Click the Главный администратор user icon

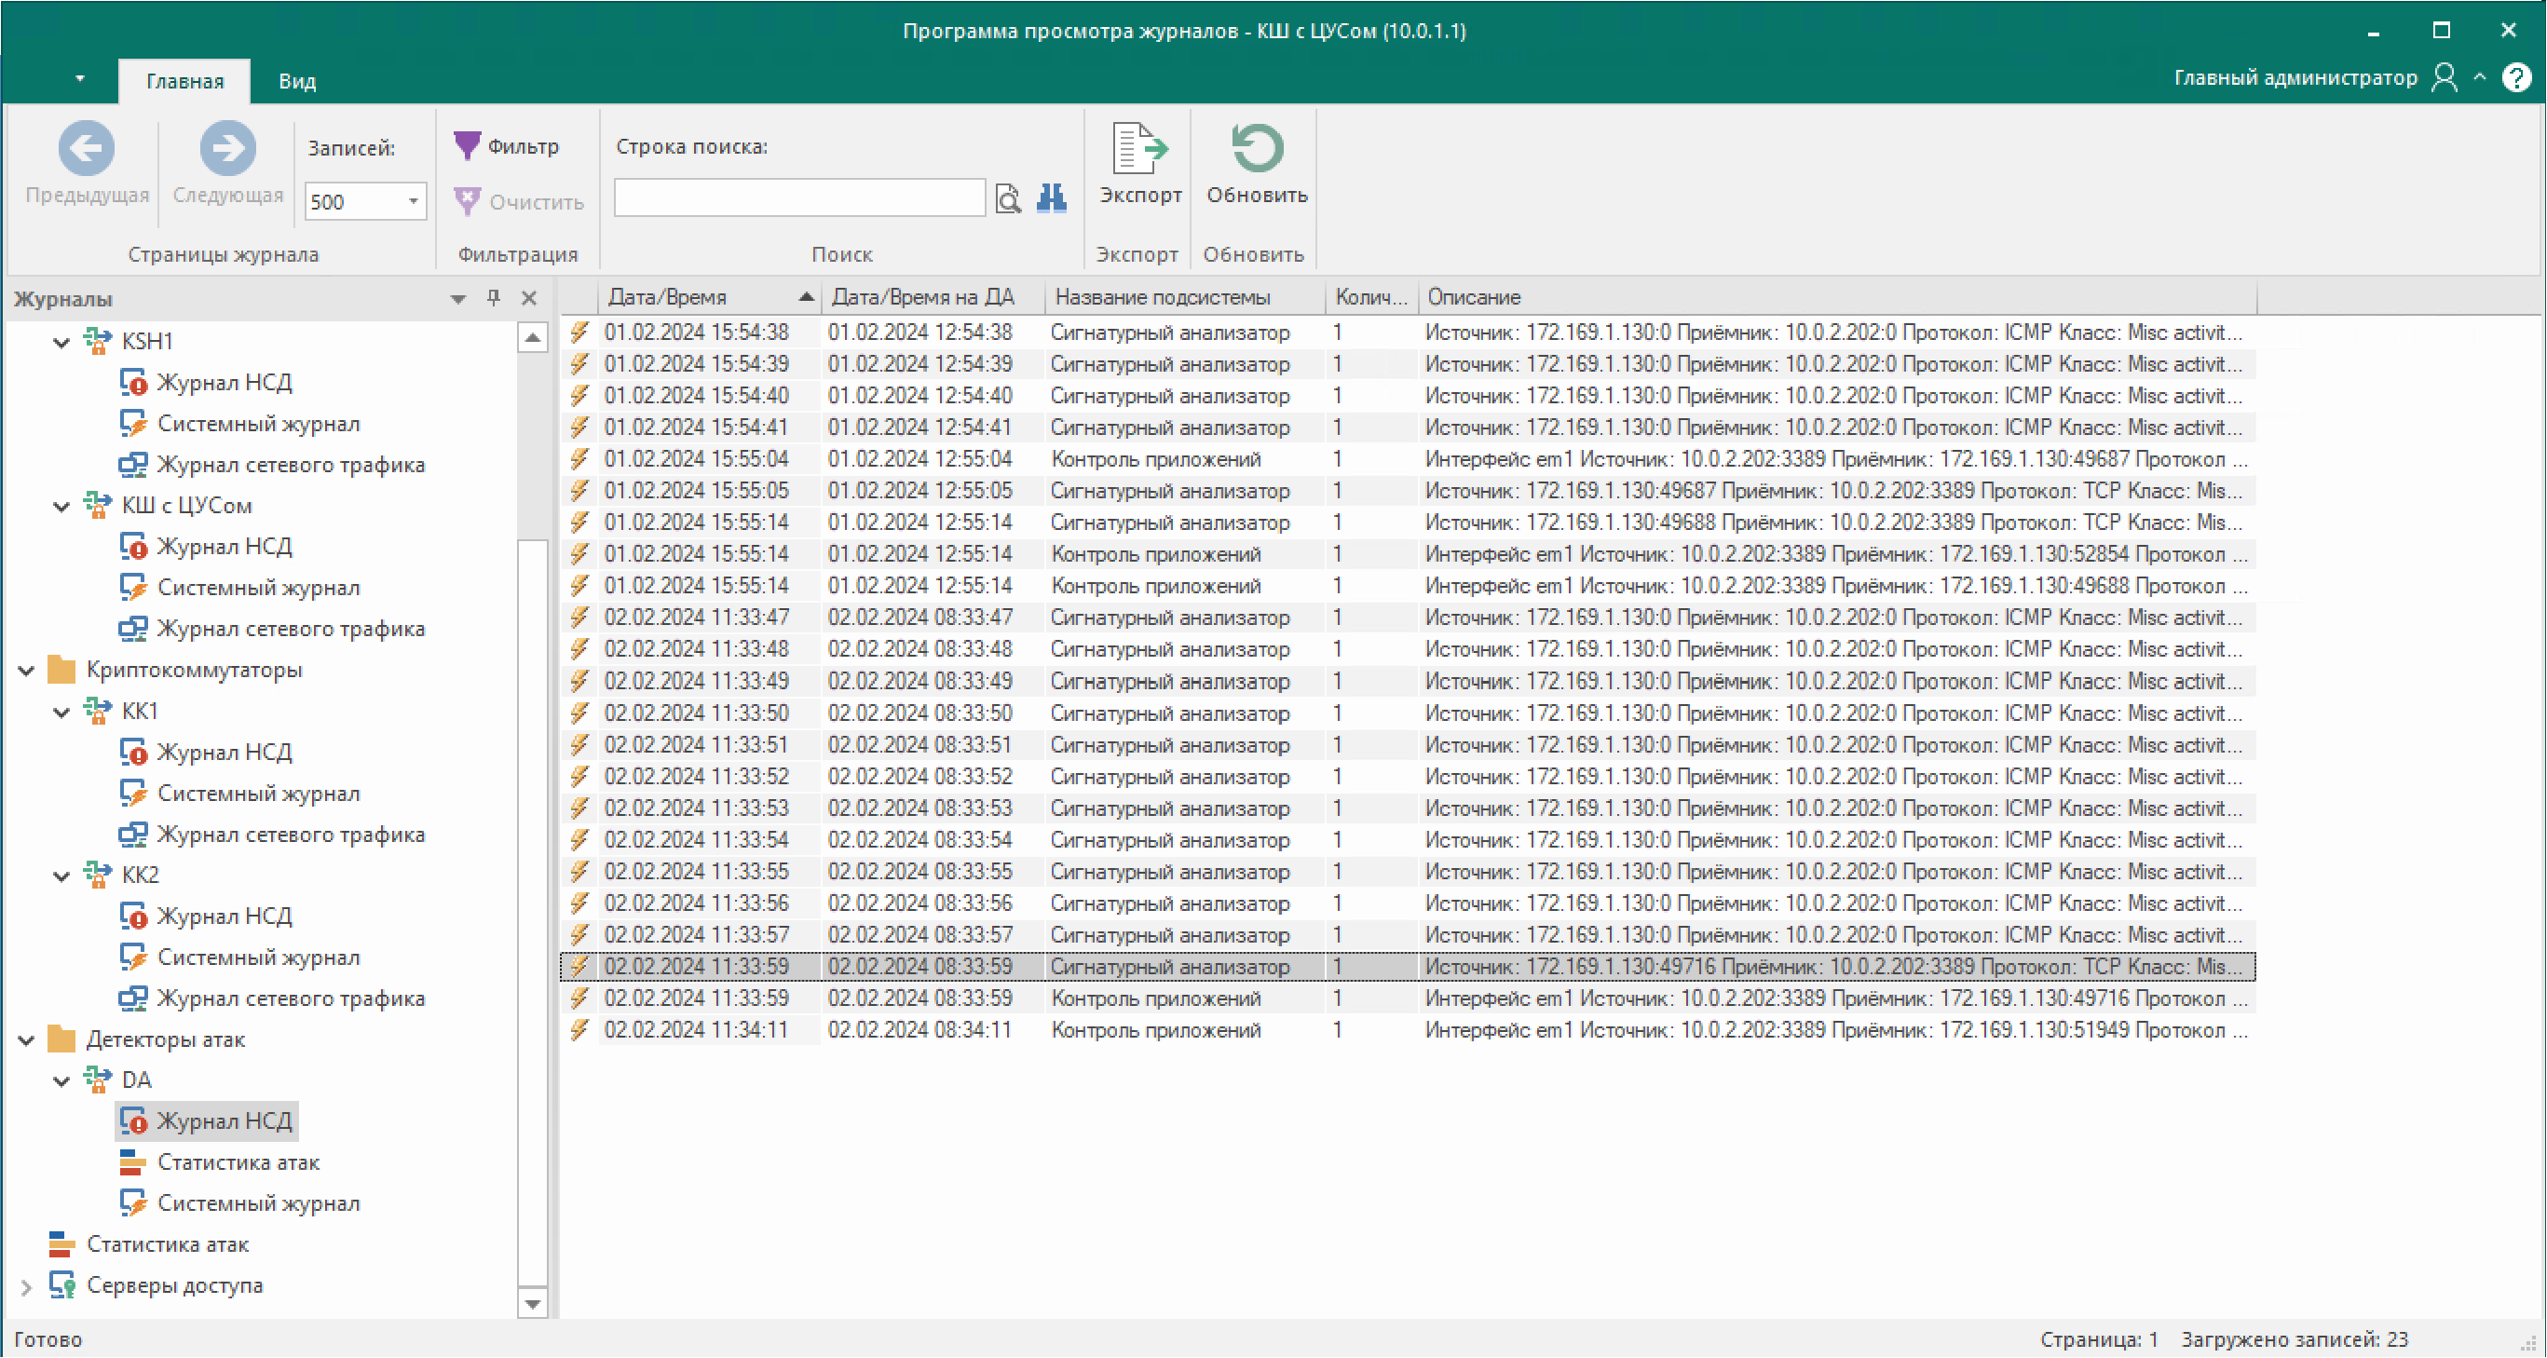[2444, 77]
